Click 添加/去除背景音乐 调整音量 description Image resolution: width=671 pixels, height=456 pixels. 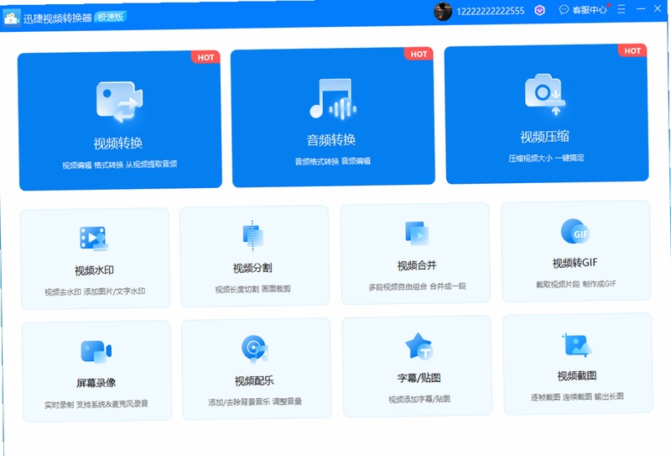[255, 402]
